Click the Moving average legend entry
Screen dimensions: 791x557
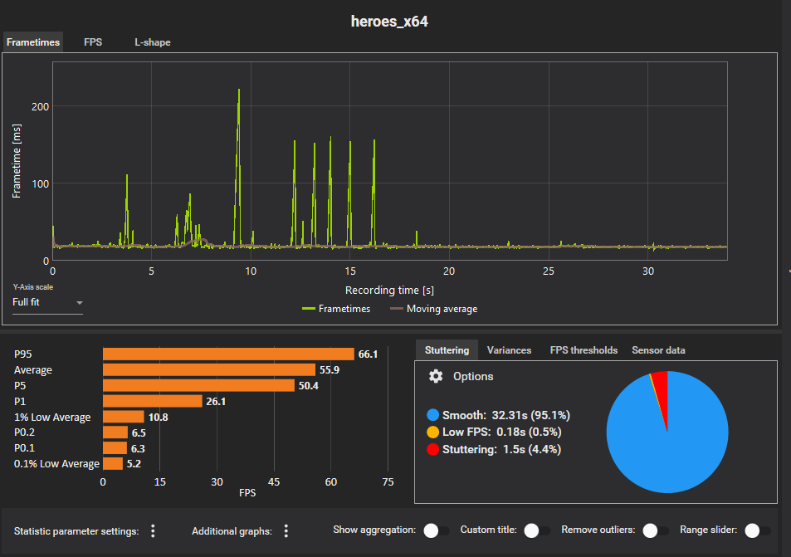(x=434, y=309)
